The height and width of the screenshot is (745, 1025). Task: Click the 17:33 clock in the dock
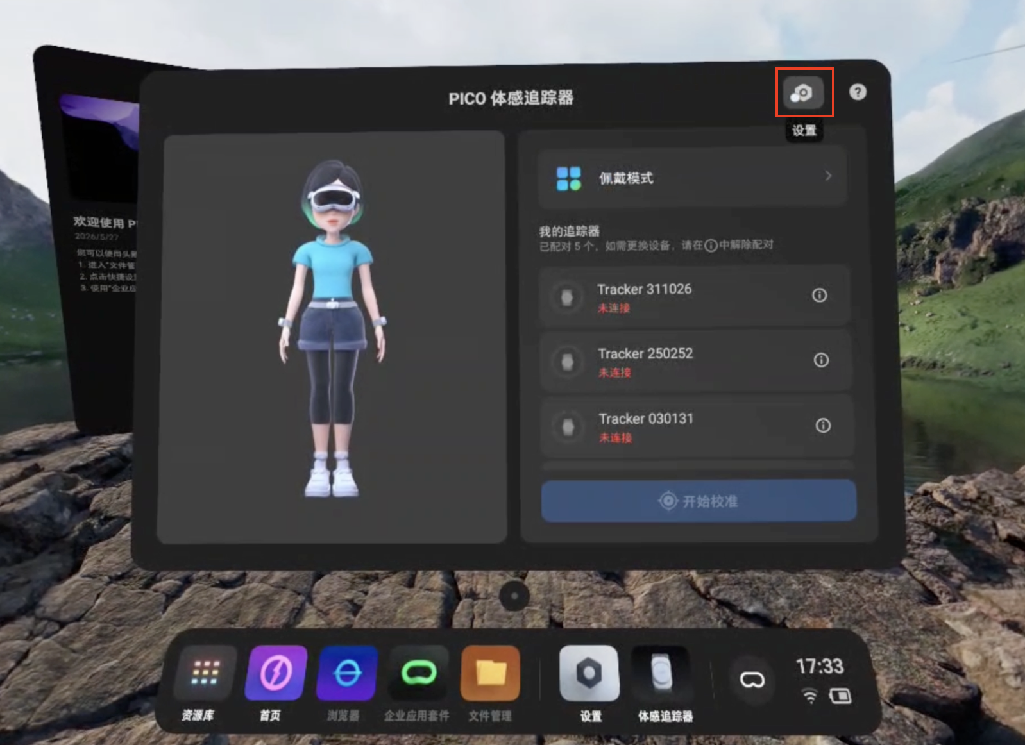click(x=820, y=667)
